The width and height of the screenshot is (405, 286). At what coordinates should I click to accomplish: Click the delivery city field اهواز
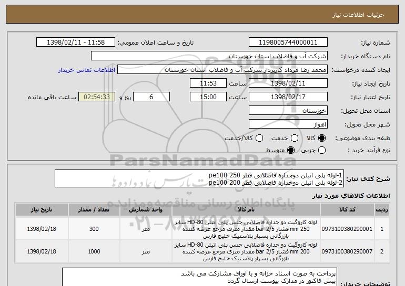[x=288, y=124]
